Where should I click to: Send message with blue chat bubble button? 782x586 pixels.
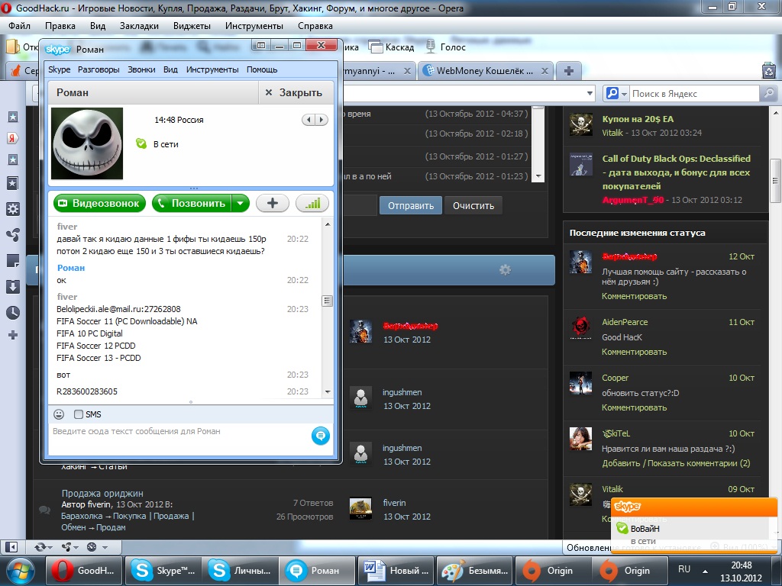click(x=320, y=436)
